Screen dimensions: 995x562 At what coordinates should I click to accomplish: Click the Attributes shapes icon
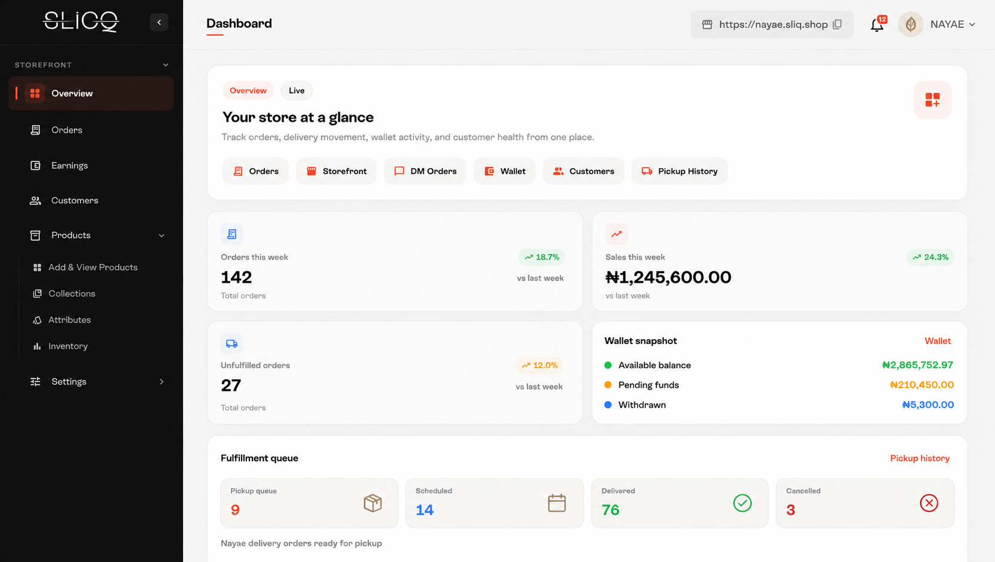click(x=37, y=320)
